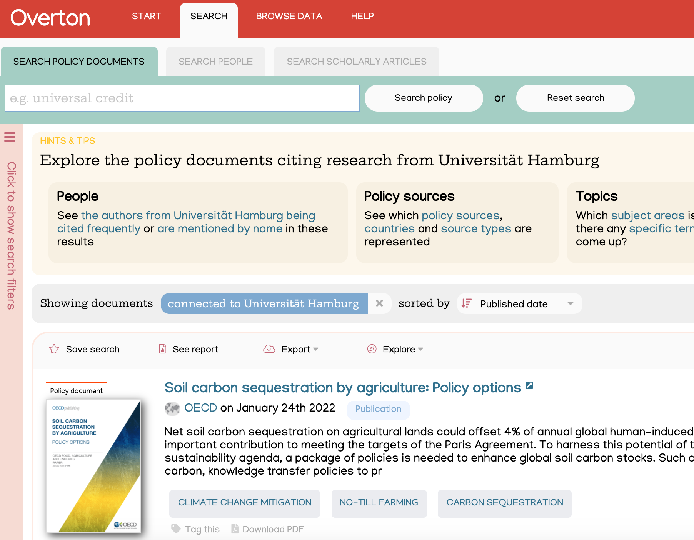Open See report via its document icon
The height and width of the screenshot is (540, 694).
[162, 349]
